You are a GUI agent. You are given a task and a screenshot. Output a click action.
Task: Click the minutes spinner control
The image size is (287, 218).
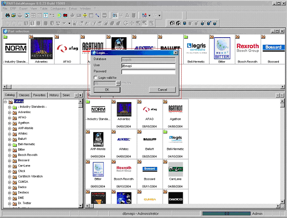[118, 83]
